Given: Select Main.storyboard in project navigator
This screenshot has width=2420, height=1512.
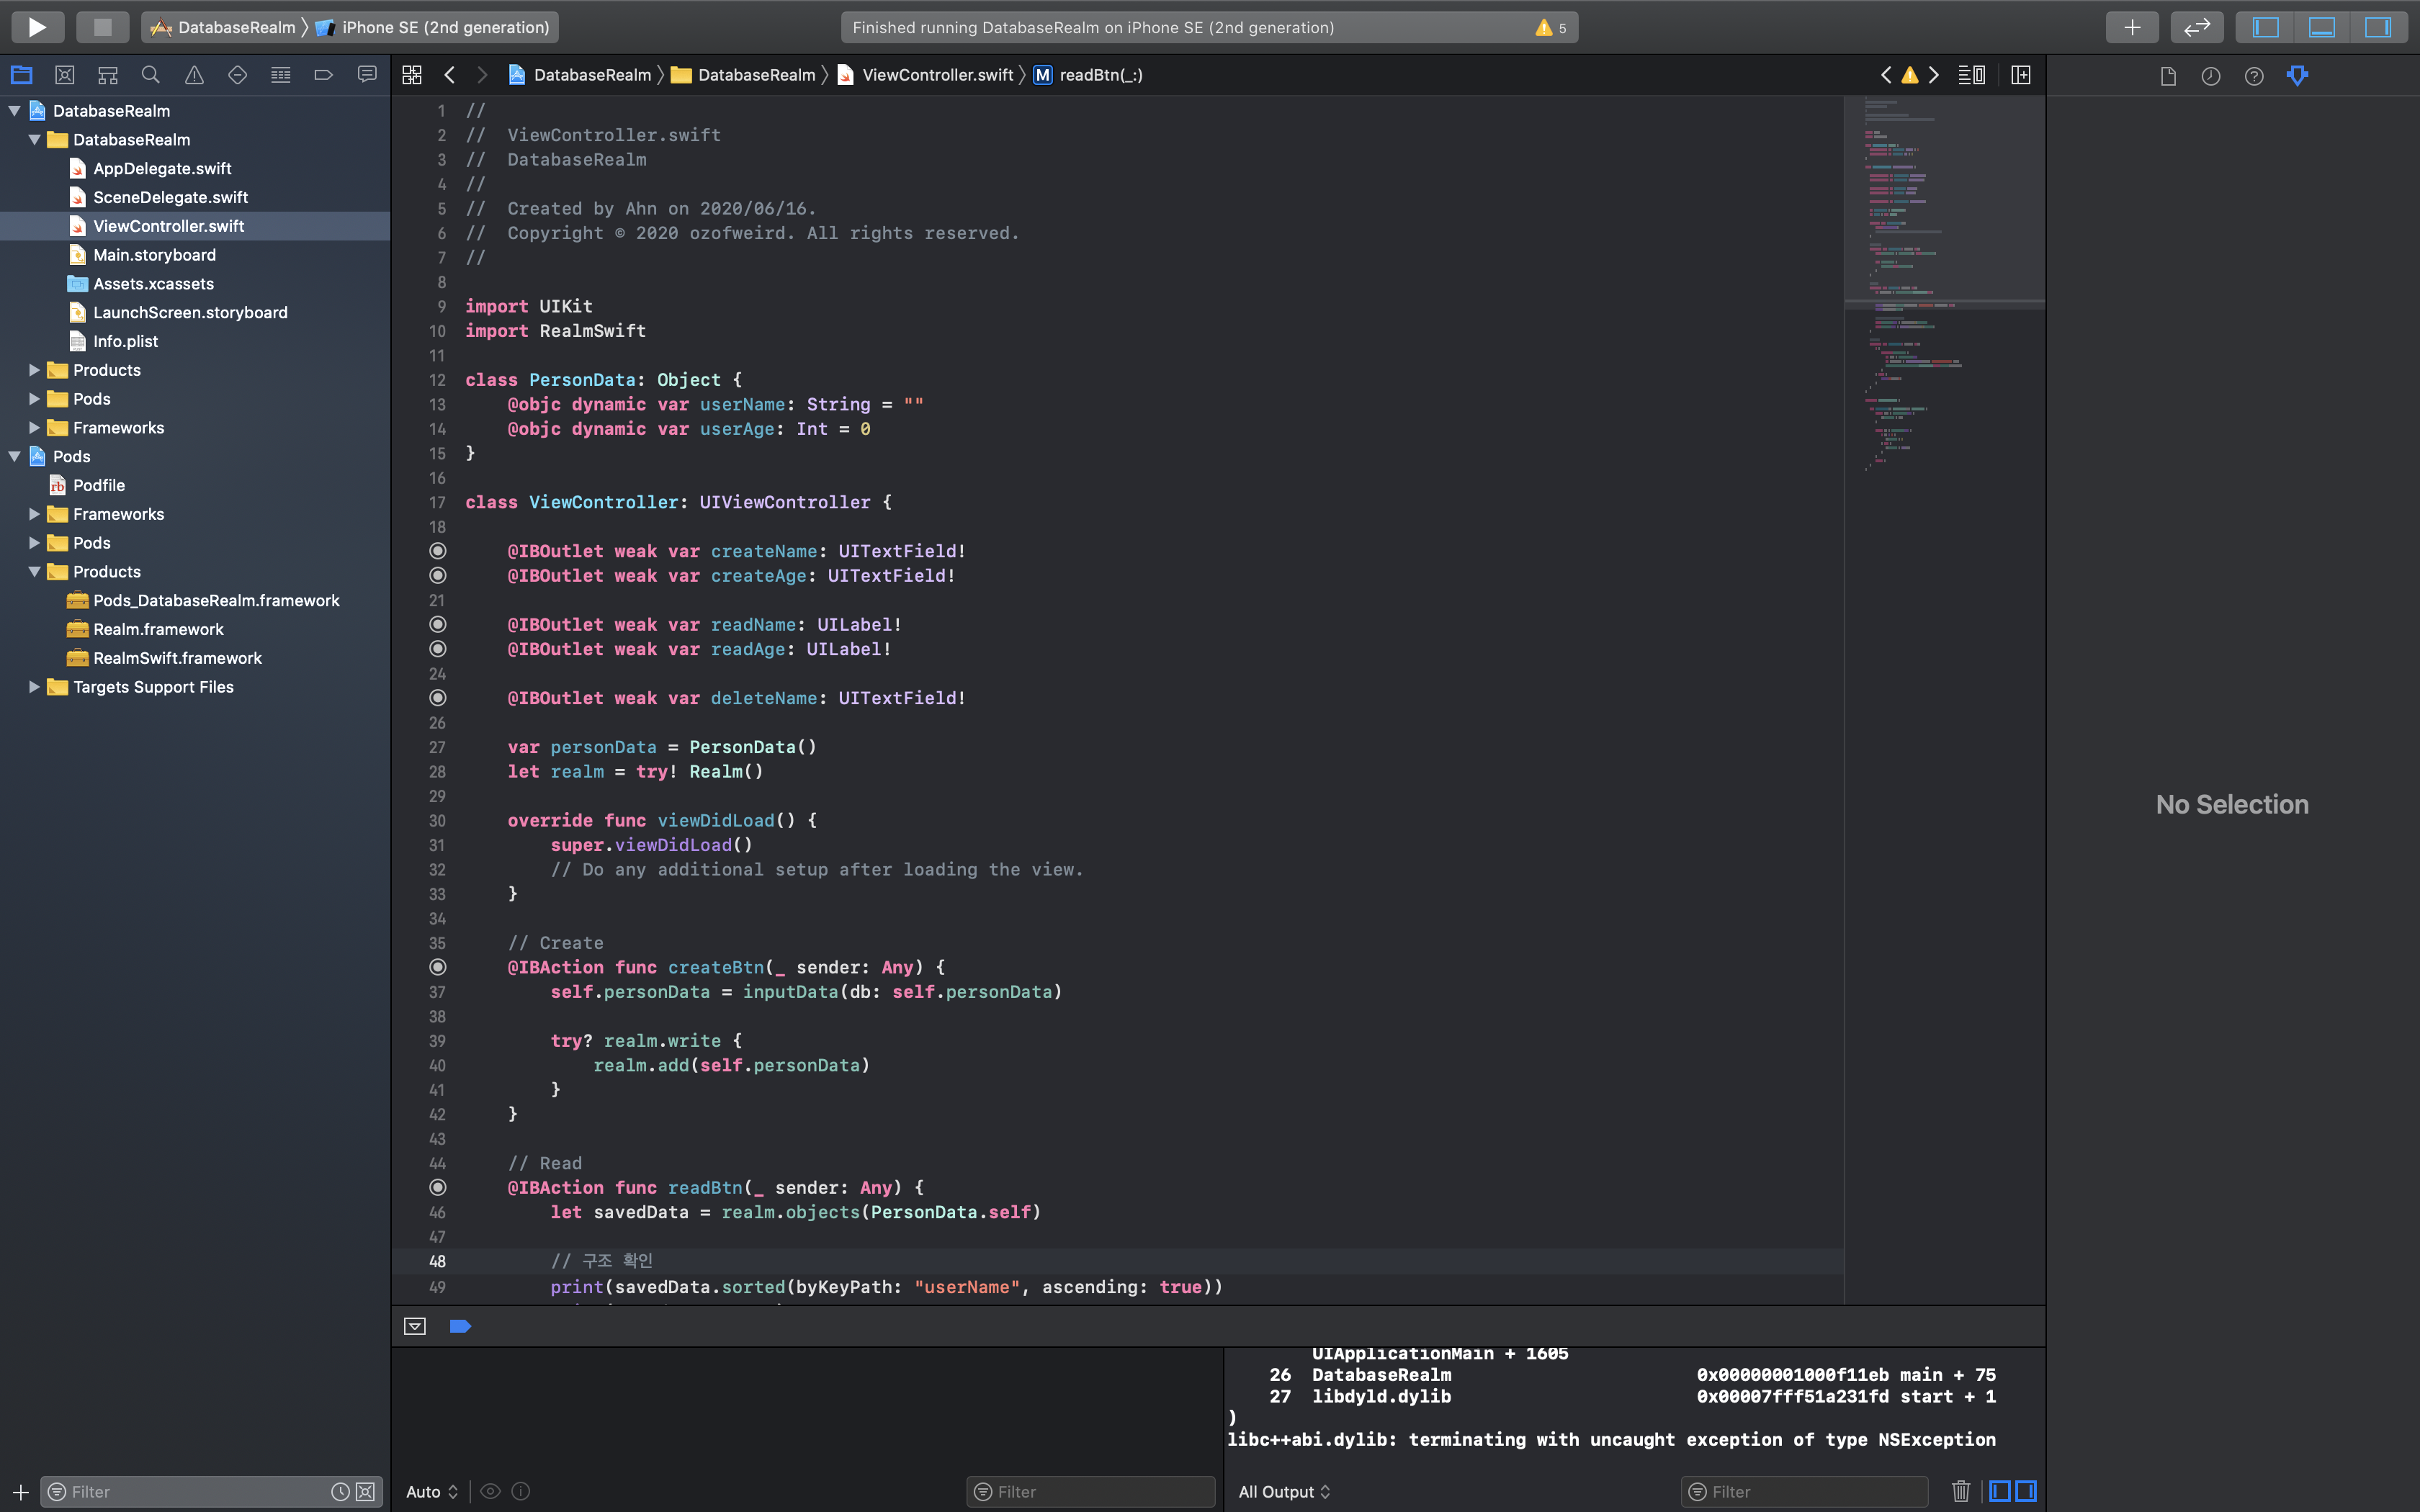Looking at the screenshot, I should point(154,255).
